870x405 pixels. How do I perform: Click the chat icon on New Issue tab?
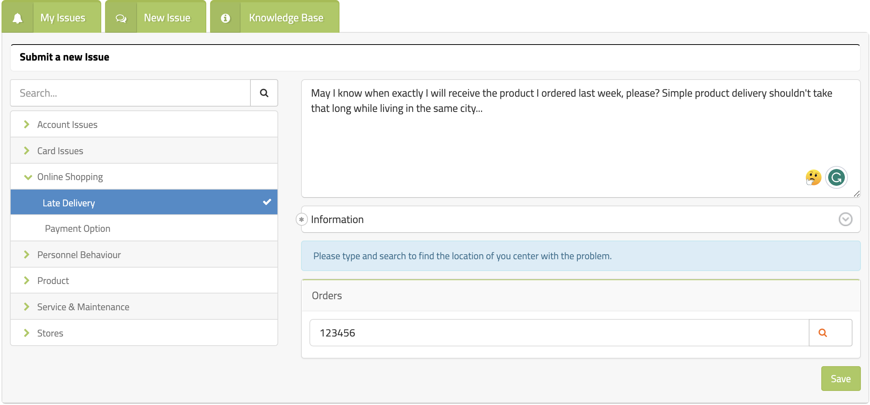121,17
